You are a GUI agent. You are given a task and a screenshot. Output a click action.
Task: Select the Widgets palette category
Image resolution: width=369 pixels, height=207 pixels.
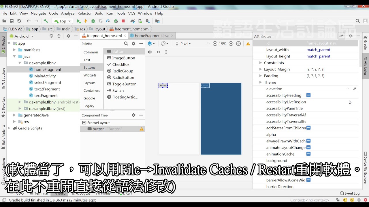point(90,75)
